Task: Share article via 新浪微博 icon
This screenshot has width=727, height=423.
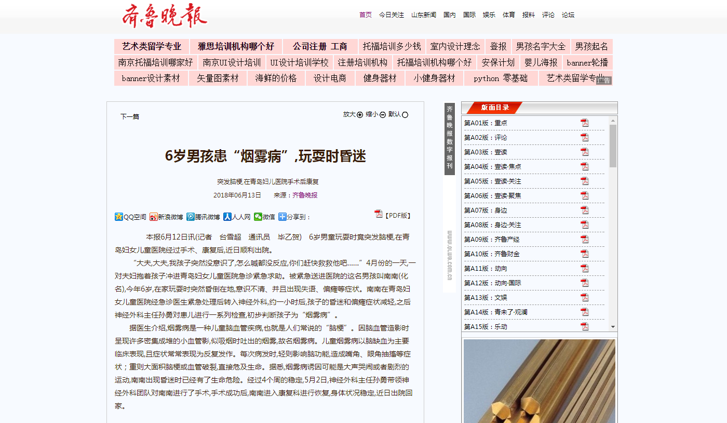Action: pos(153,217)
